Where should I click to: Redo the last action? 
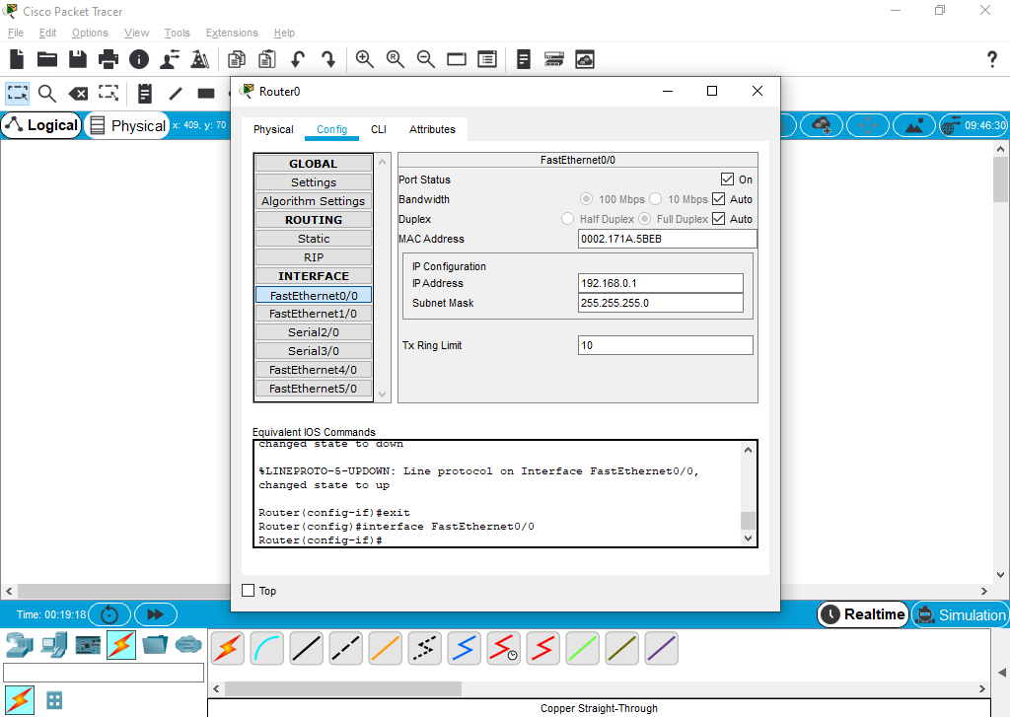pyautogui.click(x=328, y=59)
